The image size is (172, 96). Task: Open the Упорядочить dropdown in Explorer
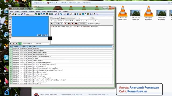[38, 3]
